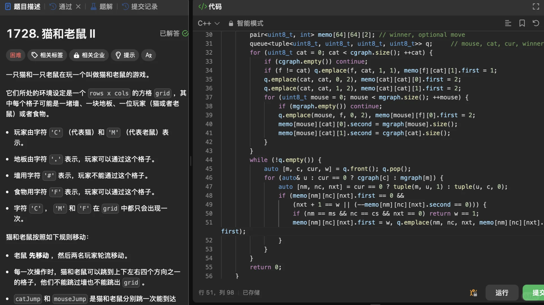The width and height of the screenshot is (544, 305).
Task: Click the format code icon
Action: pyautogui.click(x=508, y=23)
